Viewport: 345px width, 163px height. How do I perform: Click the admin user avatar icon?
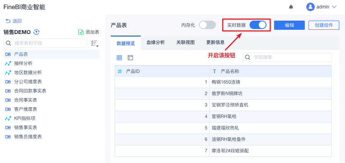(310, 7)
